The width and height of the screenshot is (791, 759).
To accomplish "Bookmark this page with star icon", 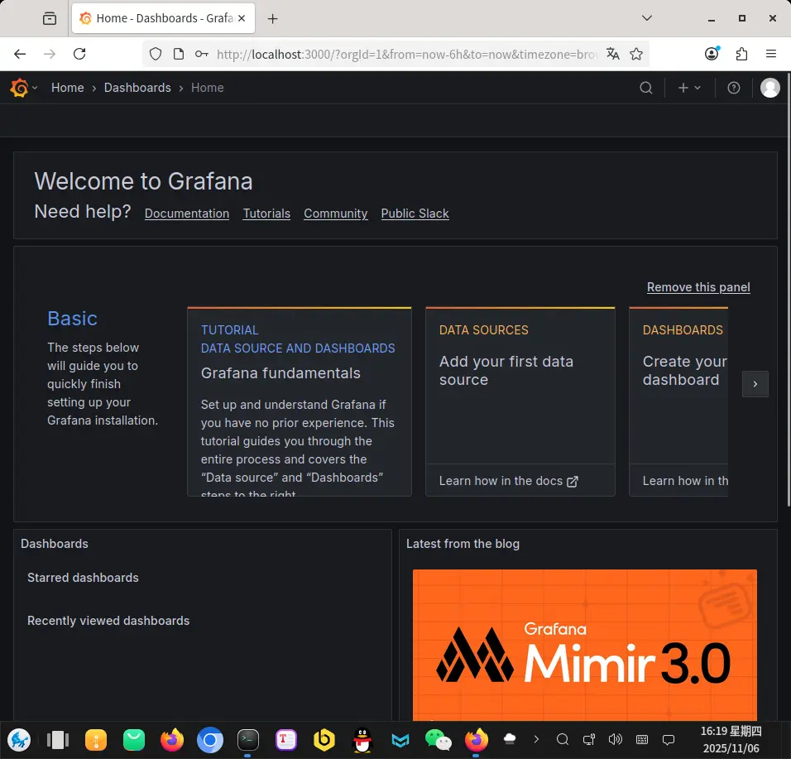I will [x=636, y=54].
